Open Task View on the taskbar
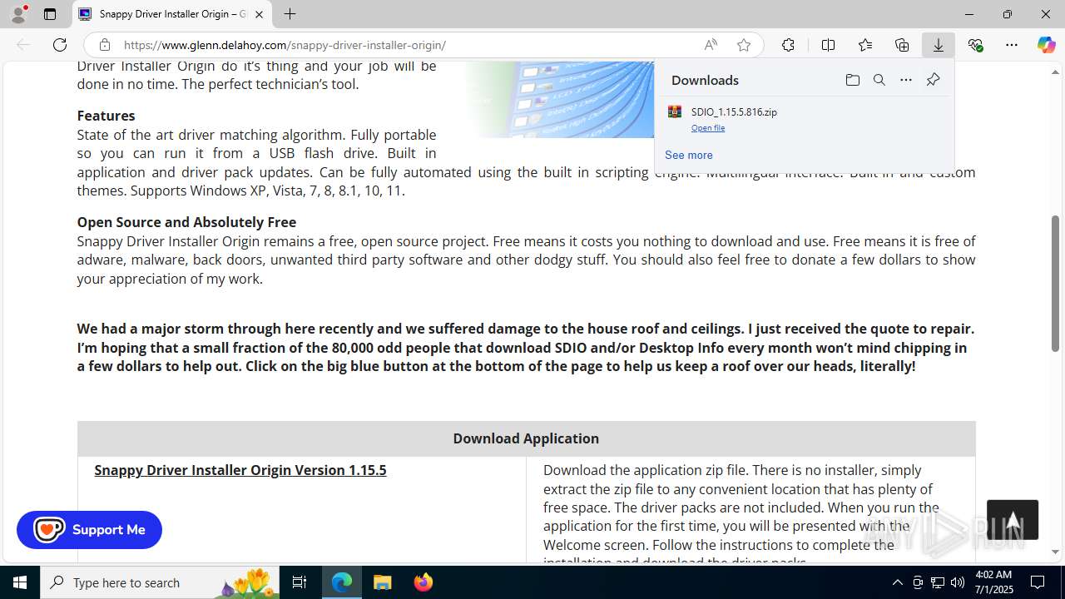 pyautogui.click(x=300, y=582)
